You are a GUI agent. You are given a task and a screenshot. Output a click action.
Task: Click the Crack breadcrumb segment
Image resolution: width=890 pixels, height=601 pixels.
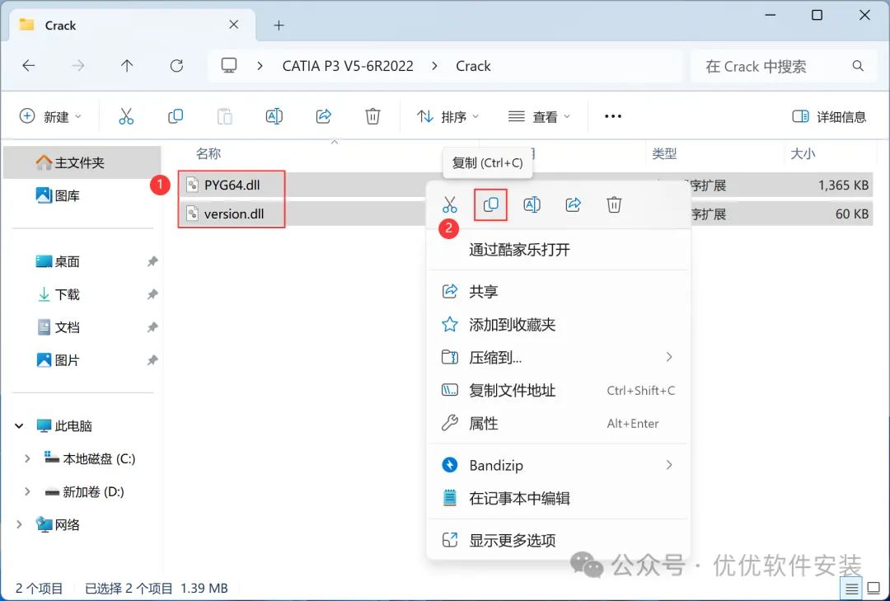(473, 66)
